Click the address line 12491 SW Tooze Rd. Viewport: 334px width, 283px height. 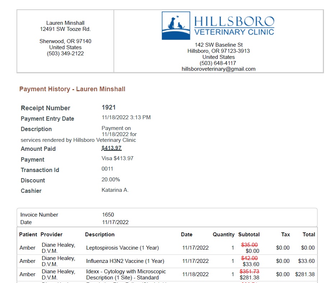point(65,29)
